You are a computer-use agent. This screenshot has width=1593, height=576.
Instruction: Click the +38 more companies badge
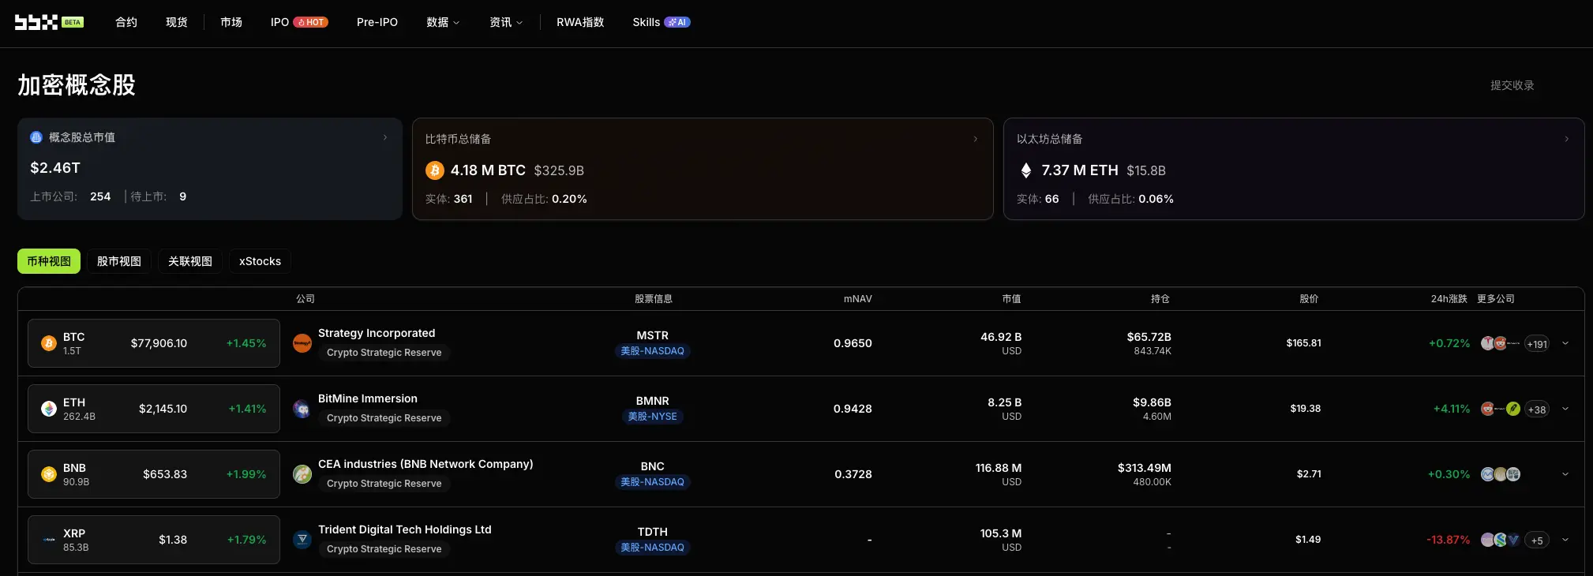(x=1537, y=410)
